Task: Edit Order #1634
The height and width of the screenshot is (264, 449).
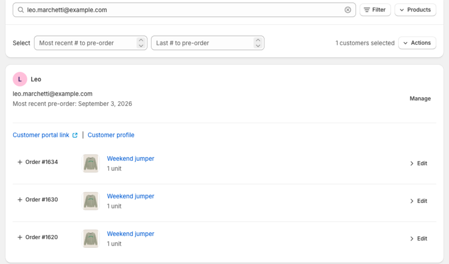Action: (x=419, y=163)
